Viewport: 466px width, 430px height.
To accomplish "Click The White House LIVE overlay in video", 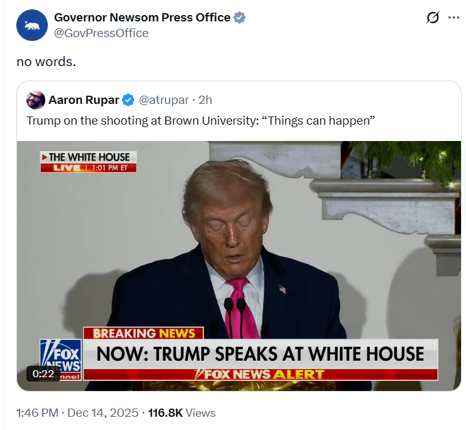I will tap(89, 162).
